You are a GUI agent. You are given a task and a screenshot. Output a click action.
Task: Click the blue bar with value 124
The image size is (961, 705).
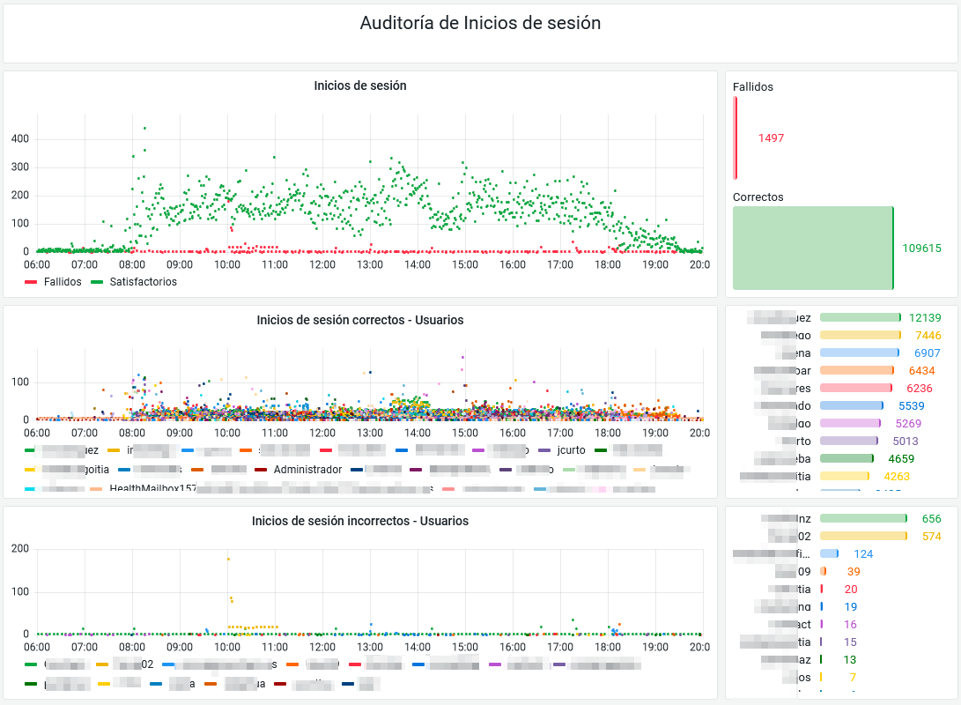coord(829,554)
